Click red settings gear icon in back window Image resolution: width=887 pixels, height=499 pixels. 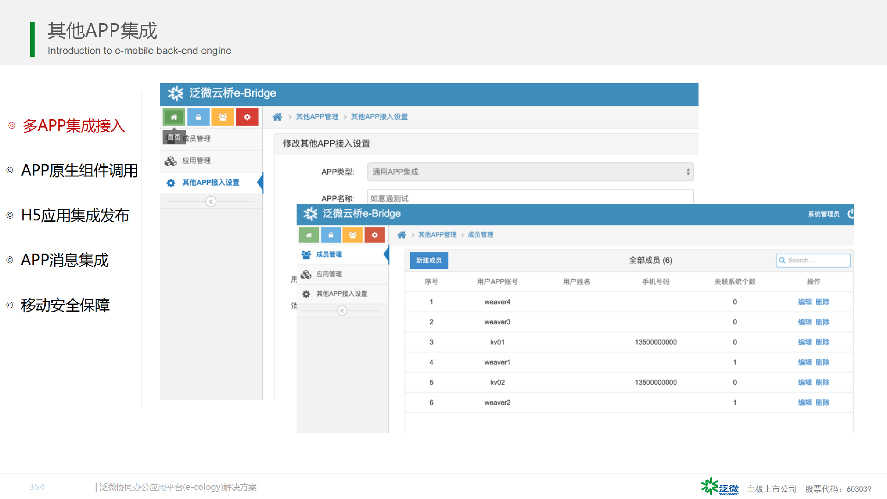(x=247, y=117)
